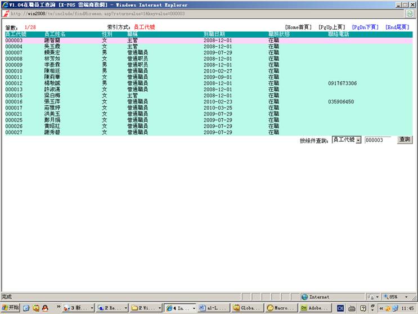This screenshot has width=418, height=314.
Task: Click the Internet Explorer quick launch icon
Action: [x=26, y=308]
